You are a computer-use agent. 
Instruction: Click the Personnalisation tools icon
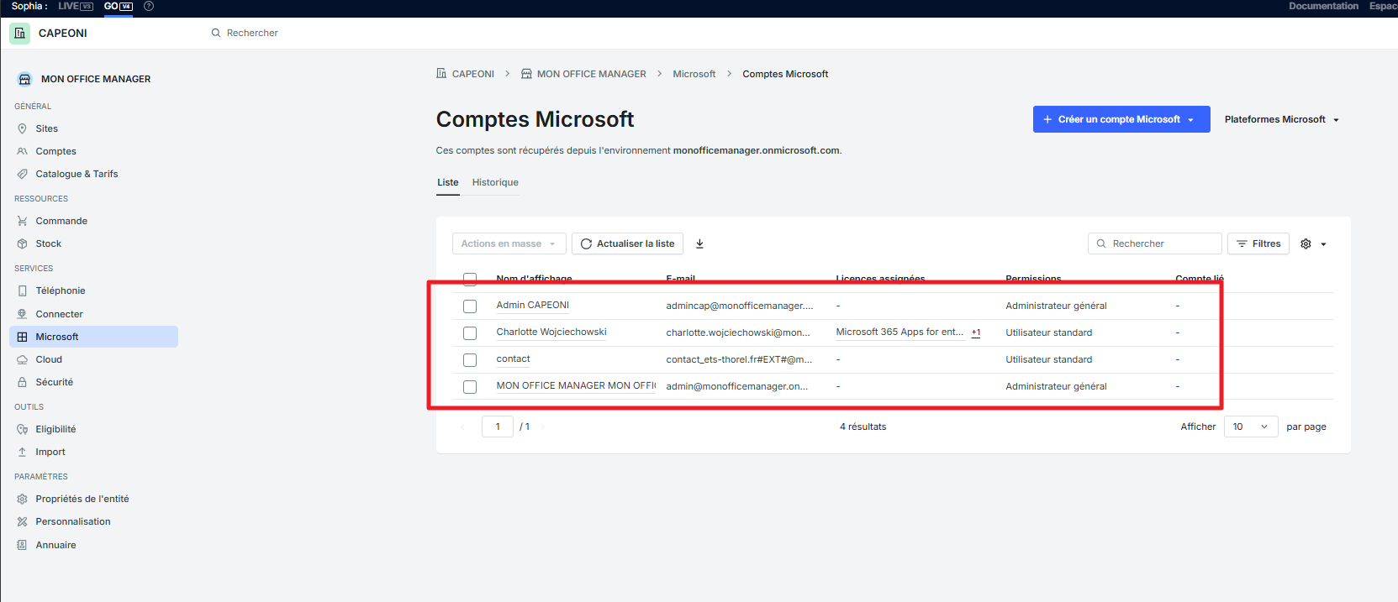23,521
